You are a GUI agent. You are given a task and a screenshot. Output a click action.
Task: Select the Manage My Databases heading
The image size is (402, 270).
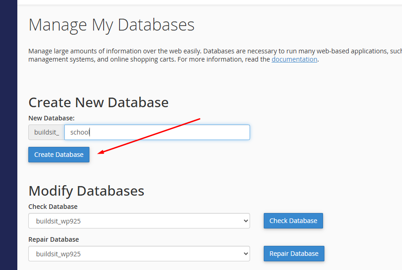tap(111, 26)
